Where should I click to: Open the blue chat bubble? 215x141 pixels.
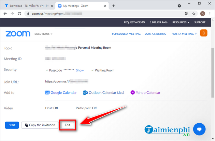click(x=199, y=129)
